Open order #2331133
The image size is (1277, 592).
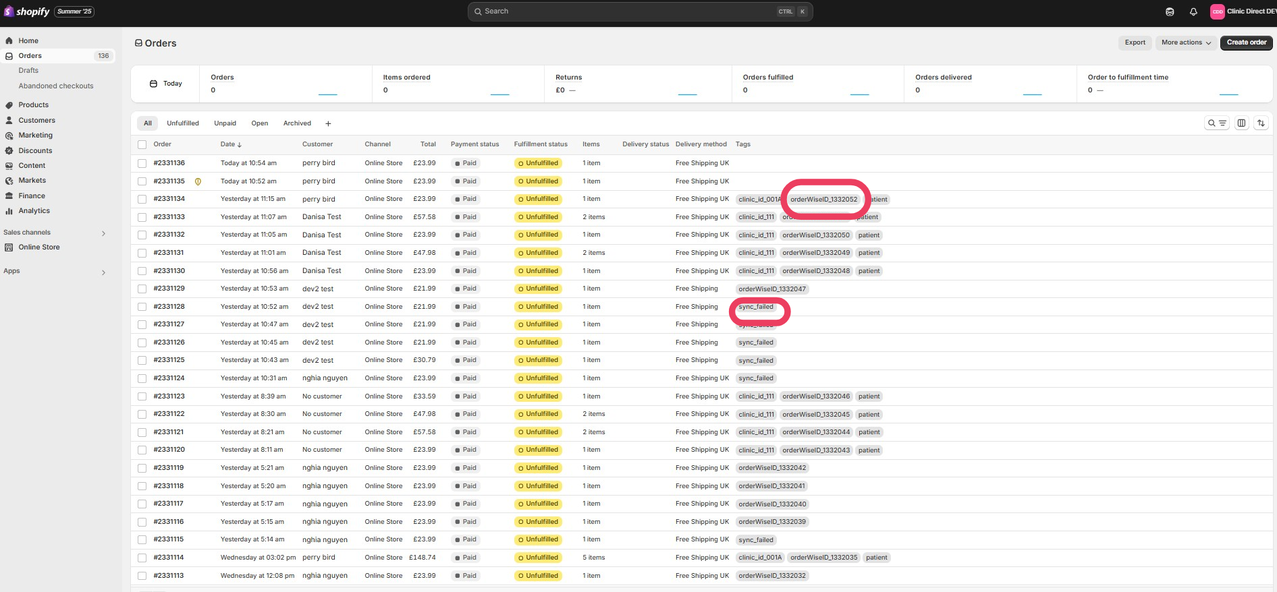pyautogui.click(x=169, y=217)
